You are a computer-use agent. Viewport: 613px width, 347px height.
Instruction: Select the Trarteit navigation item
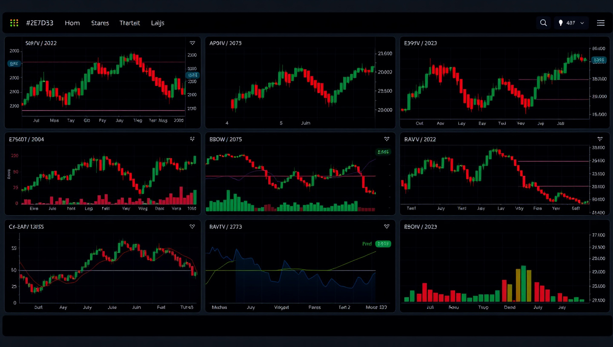point(130,23)
